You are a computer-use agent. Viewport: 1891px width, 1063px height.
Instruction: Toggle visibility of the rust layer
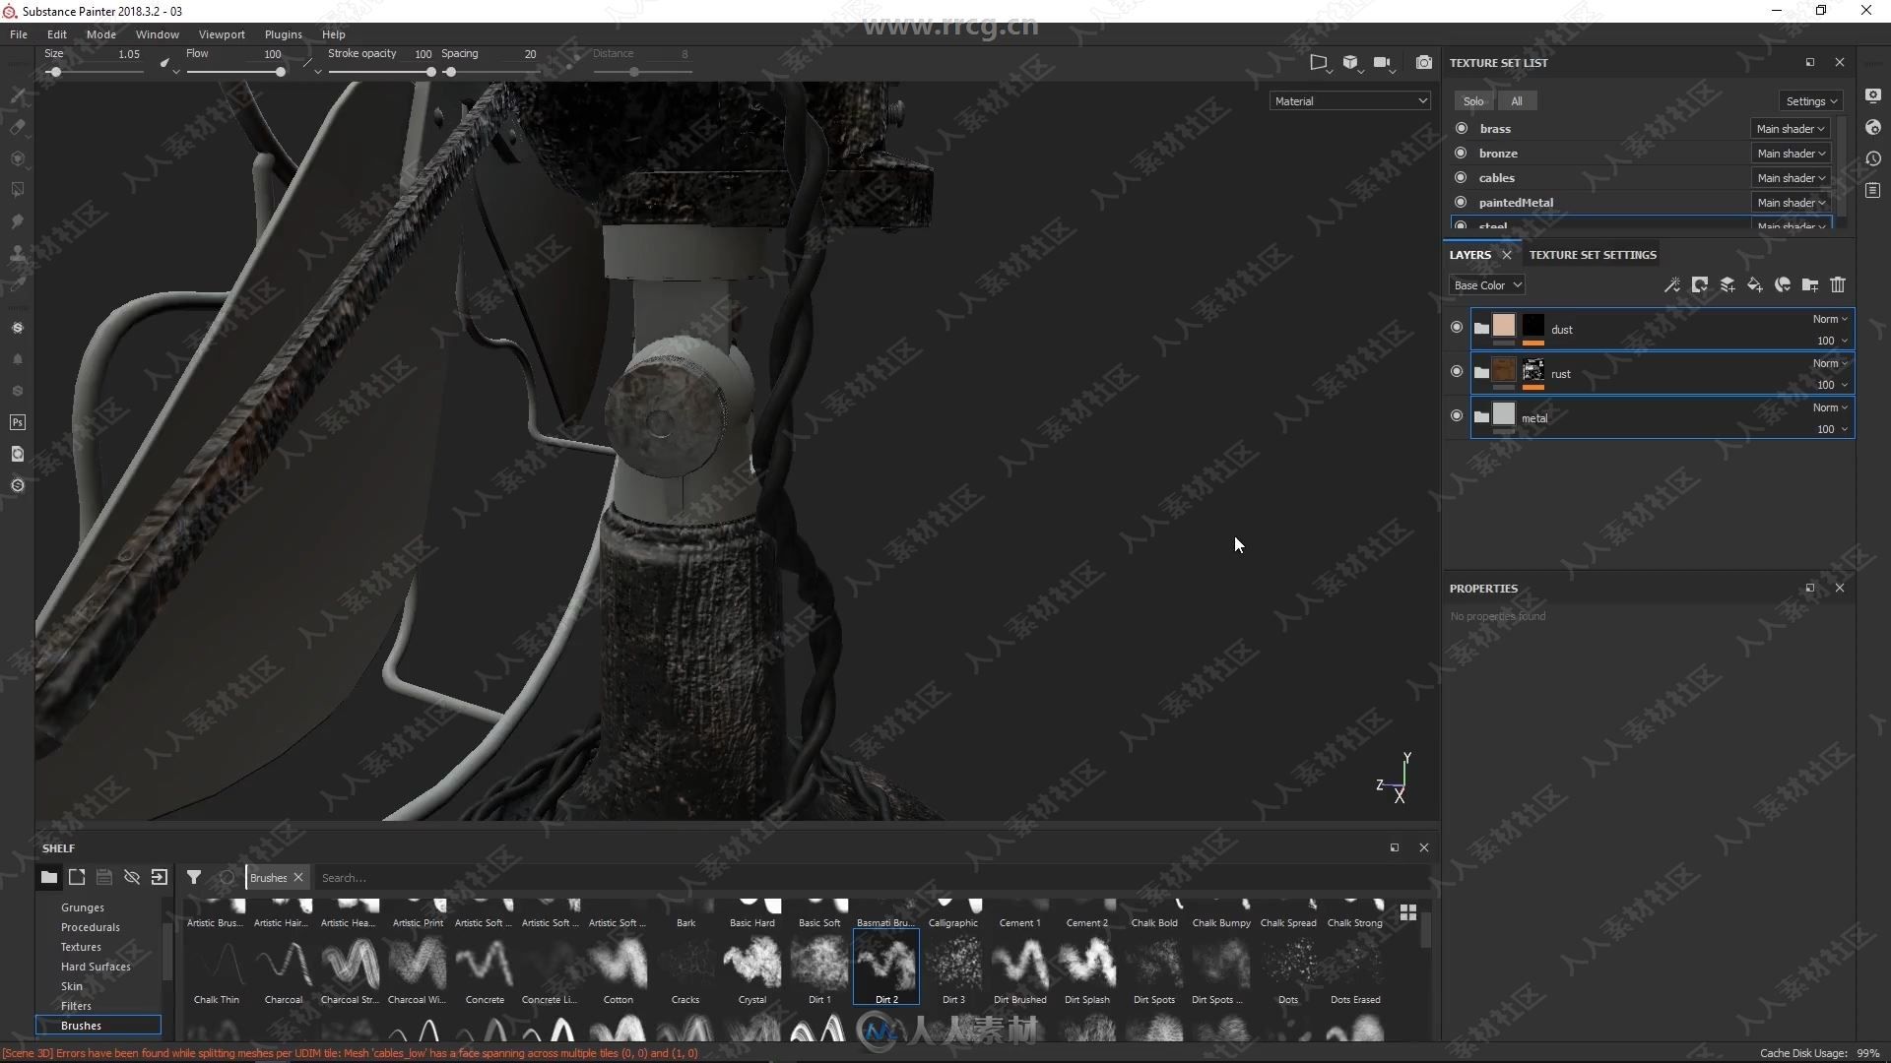1456,372
